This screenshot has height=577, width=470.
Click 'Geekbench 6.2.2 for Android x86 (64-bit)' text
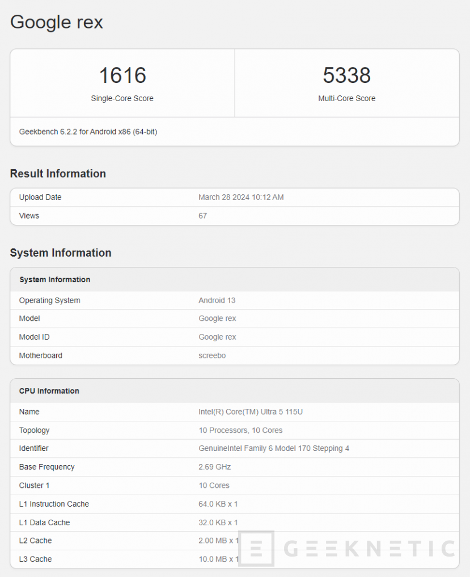pos(88,132)
